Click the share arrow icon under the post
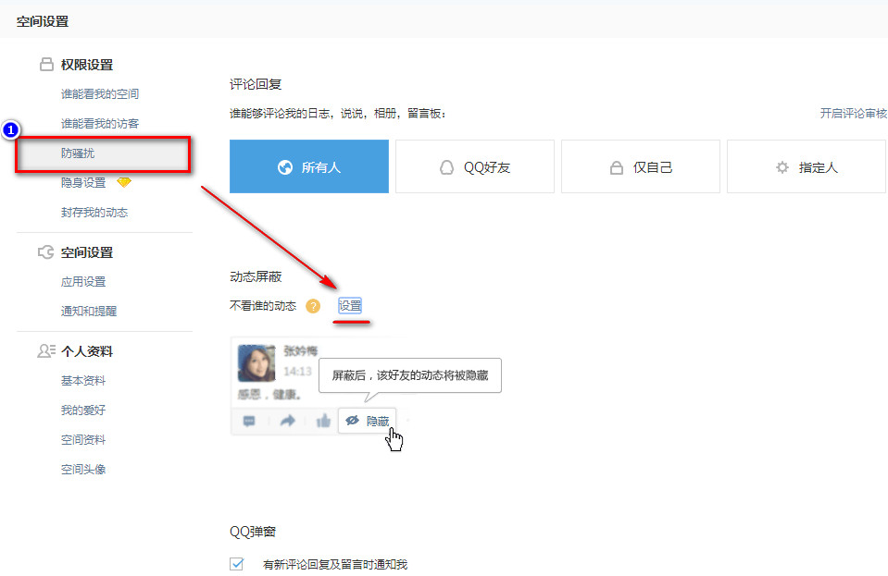This screenshot has height=576, width=888. pos(288,421)
